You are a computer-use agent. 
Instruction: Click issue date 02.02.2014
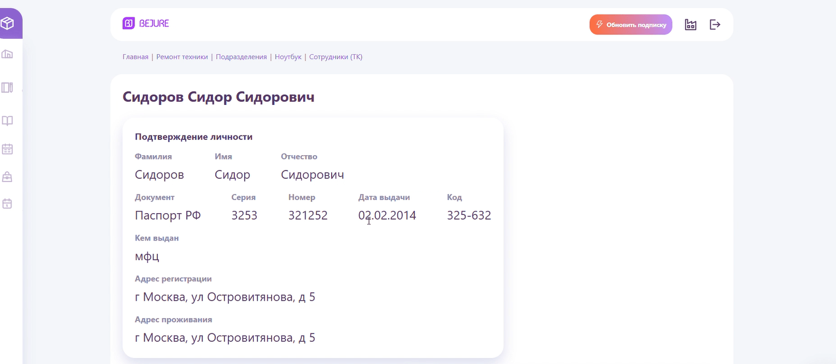click(x=387, y=215)
